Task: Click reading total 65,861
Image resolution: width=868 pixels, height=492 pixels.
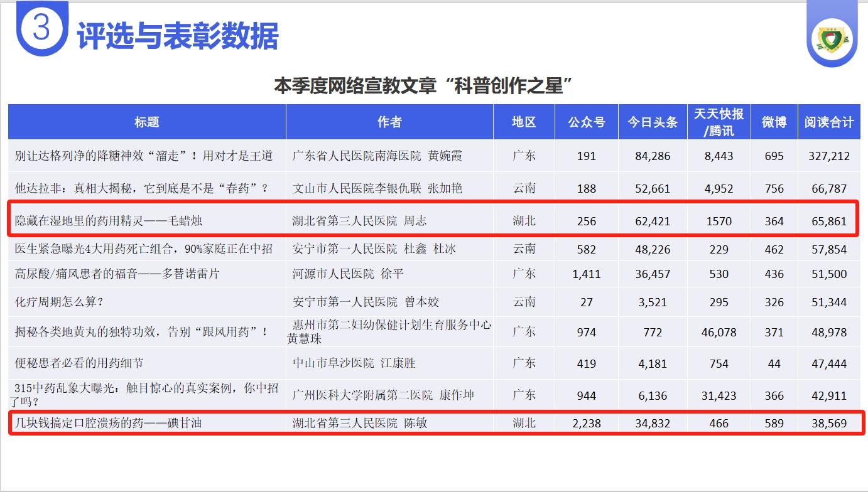Action: tap(829, 221)
